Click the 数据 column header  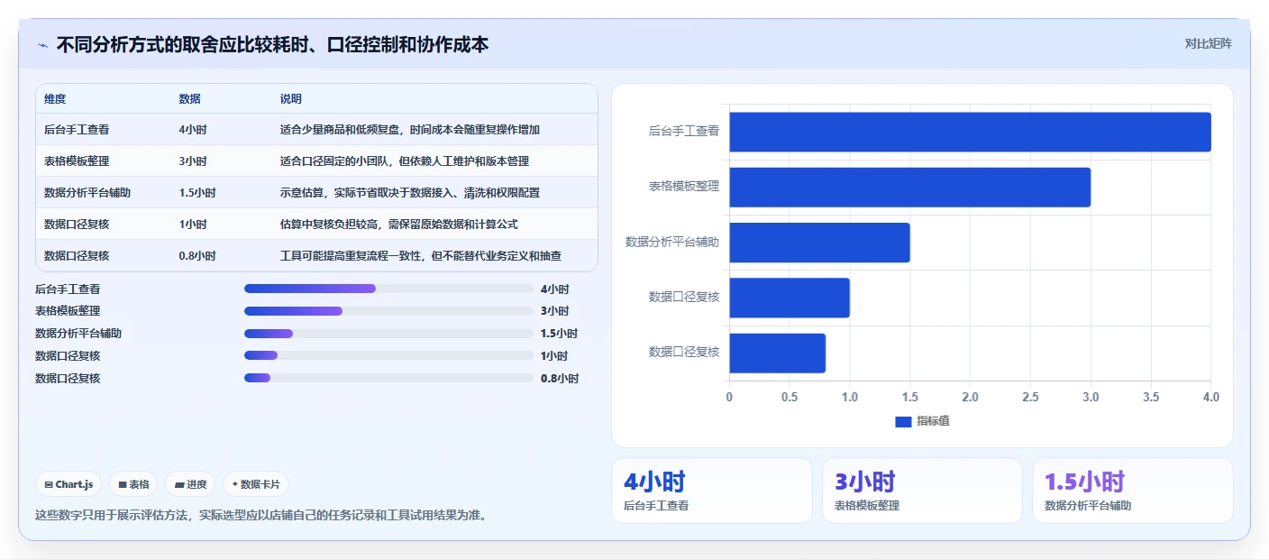(189, 99)
